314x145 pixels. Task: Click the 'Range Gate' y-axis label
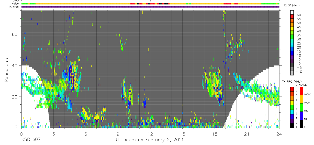(6, 69)
